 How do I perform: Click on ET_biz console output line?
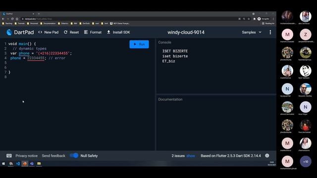tap(168, 61)
